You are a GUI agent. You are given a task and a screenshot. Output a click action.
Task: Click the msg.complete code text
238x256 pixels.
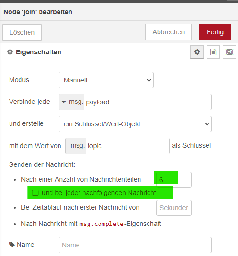coord(101,224)
